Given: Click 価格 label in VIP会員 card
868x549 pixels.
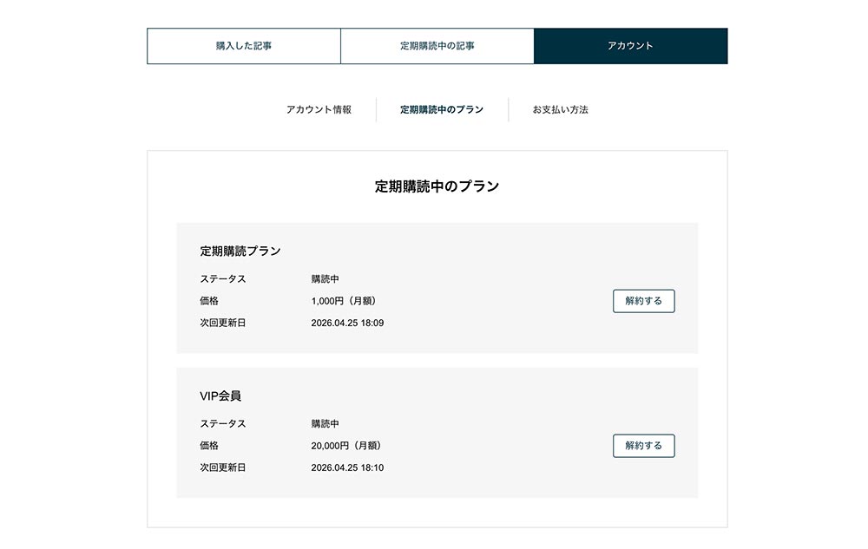Looking at the screenshot, I should click(209, 446).
